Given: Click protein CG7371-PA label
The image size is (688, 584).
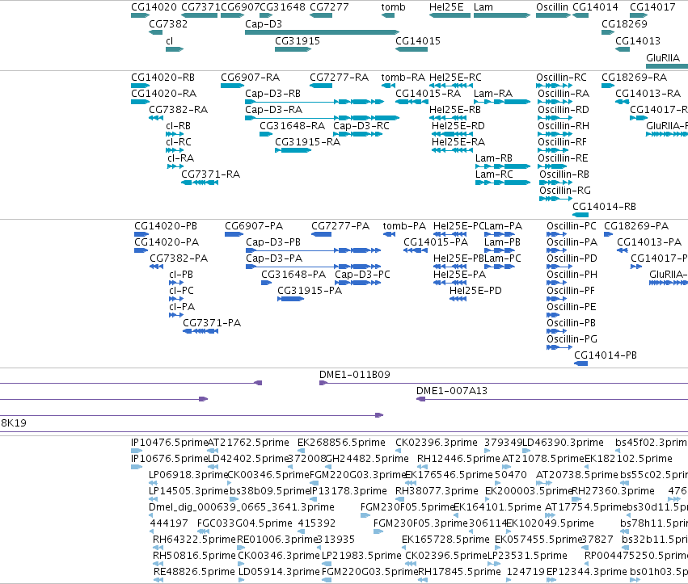Looking at the screenshot, I should coord(212,323).
